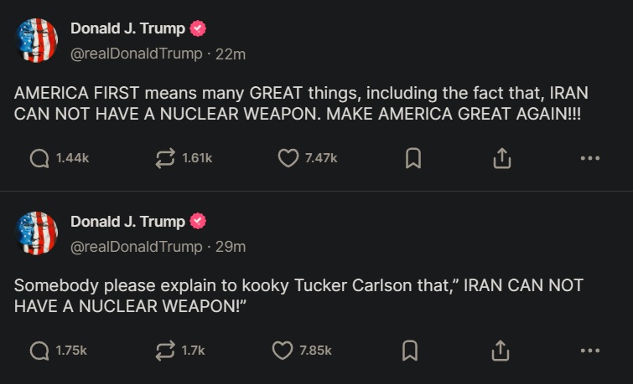Repost the AMERICA FIRST post
The width and height of the screenshot is (633, 384).
point(166,158)
